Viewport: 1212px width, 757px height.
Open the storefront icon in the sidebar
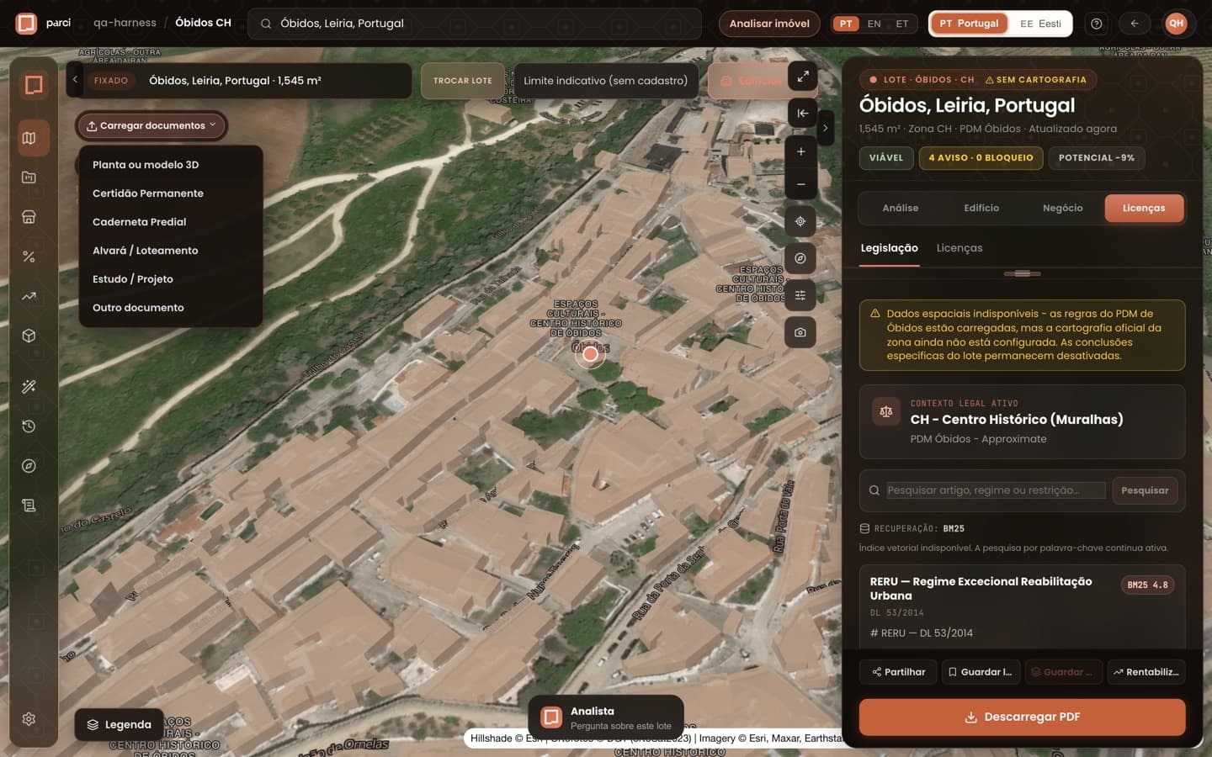point(29,217)
